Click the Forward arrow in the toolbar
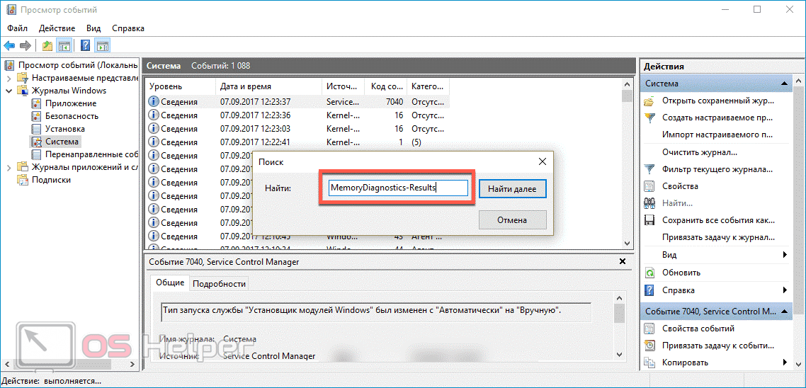 (25, 46)
